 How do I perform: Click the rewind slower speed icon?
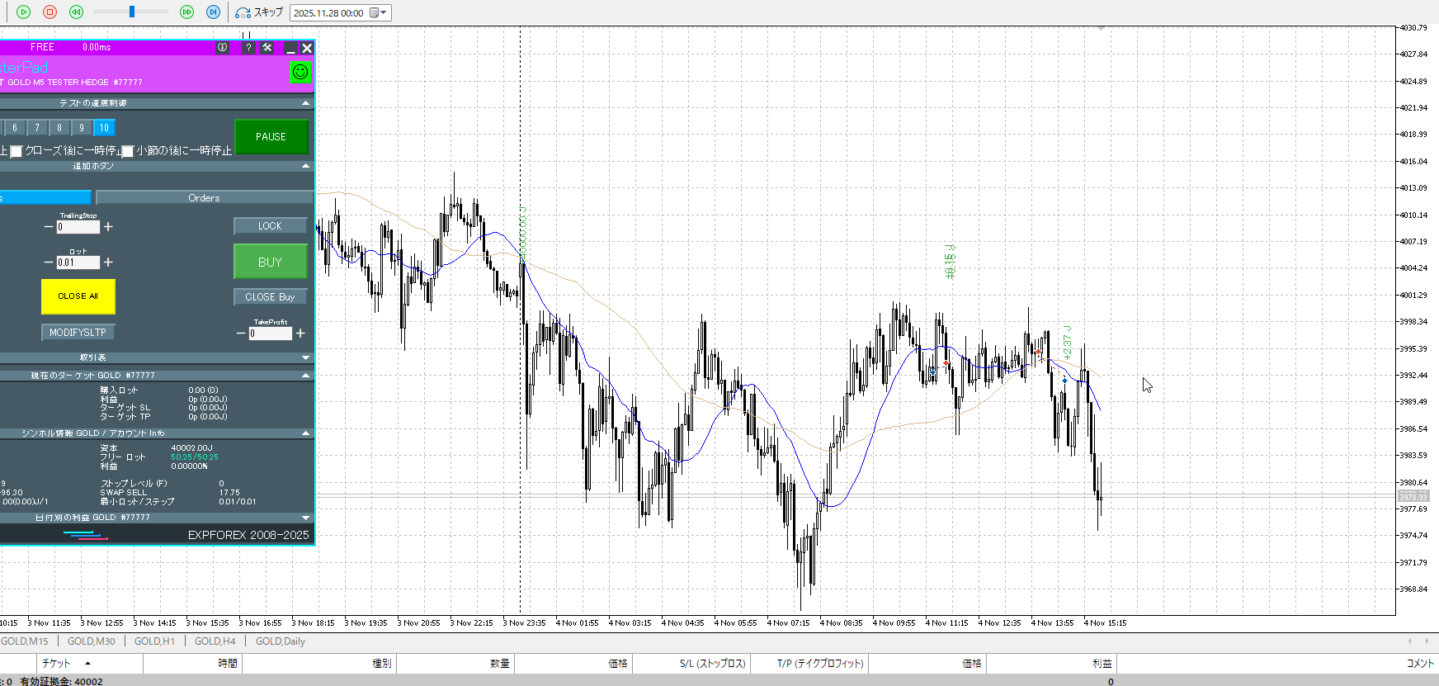click(76, 12)
